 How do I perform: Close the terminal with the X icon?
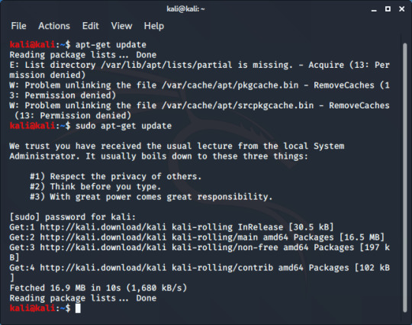pos(402,9)
